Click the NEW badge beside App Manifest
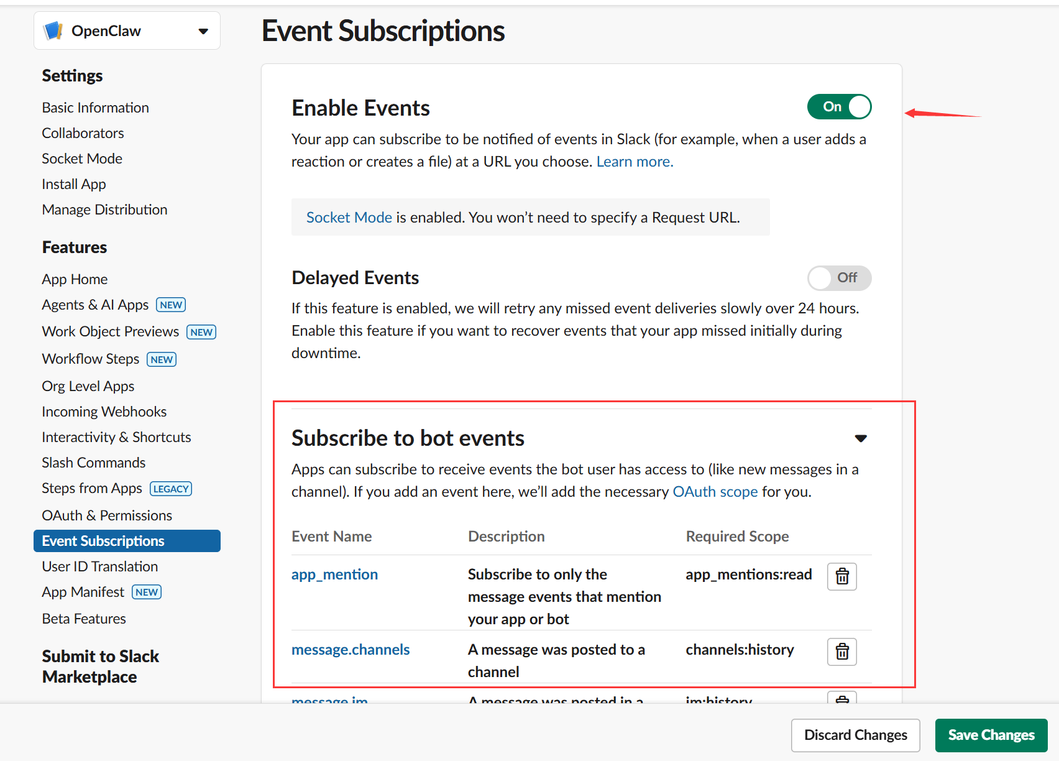 tap(147, 592)
